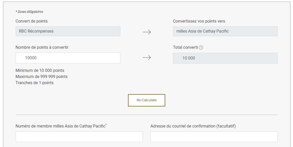Click the Total converti label text
This screenshot has height=147, width=293.
pyautogui.click(x=185, y=47)
